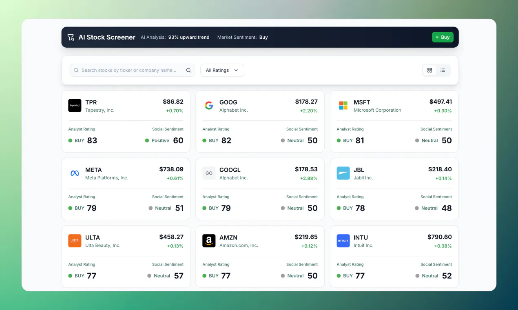518x310 pixels.
Task: Click the analyst rating 82 on GOOG
Action: 226,140
